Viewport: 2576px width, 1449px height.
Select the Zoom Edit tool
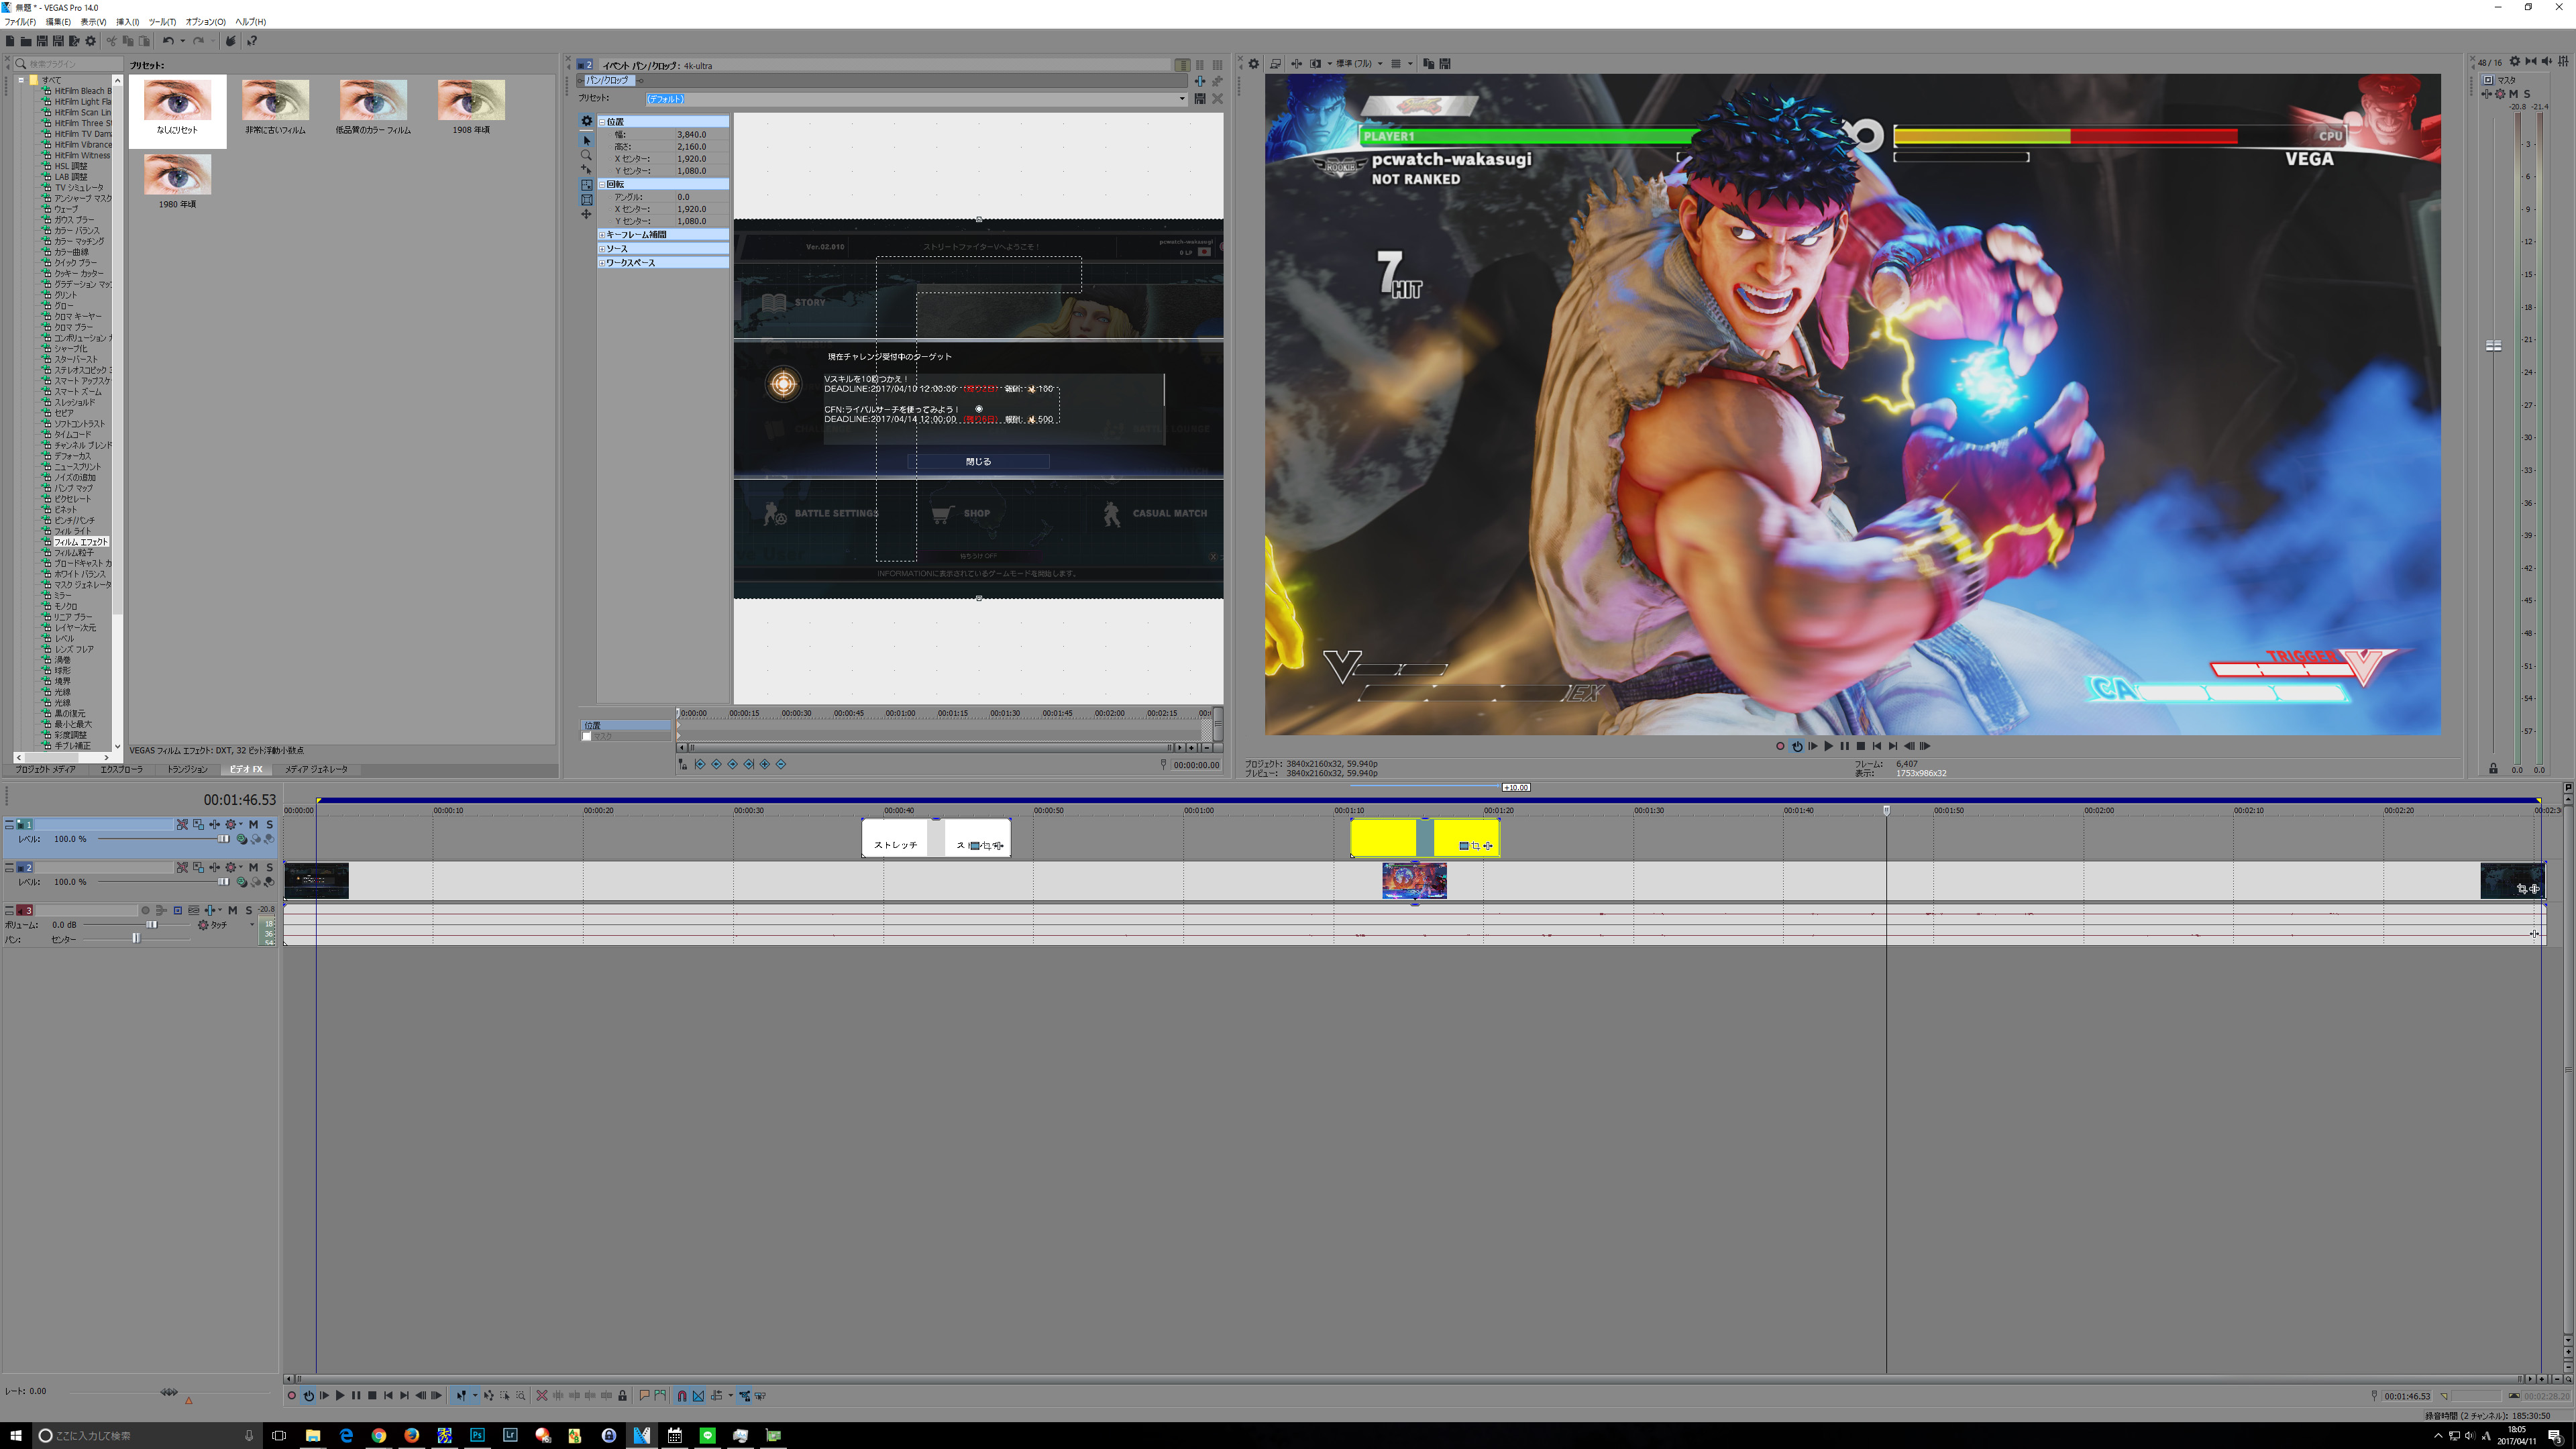tap(521, 1396)
